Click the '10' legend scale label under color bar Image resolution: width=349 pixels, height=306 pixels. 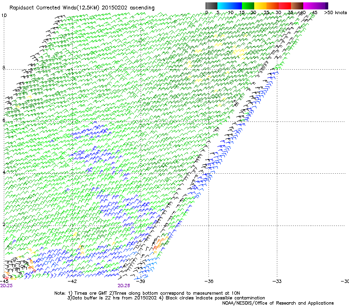231,13
